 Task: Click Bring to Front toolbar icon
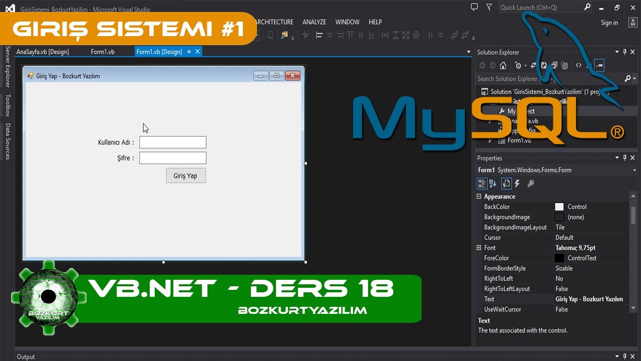455,35
